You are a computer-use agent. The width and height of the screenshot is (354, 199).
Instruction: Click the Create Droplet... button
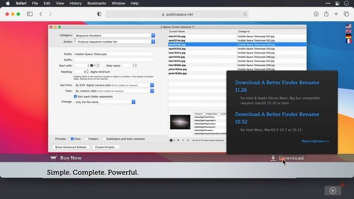point(106,147)
